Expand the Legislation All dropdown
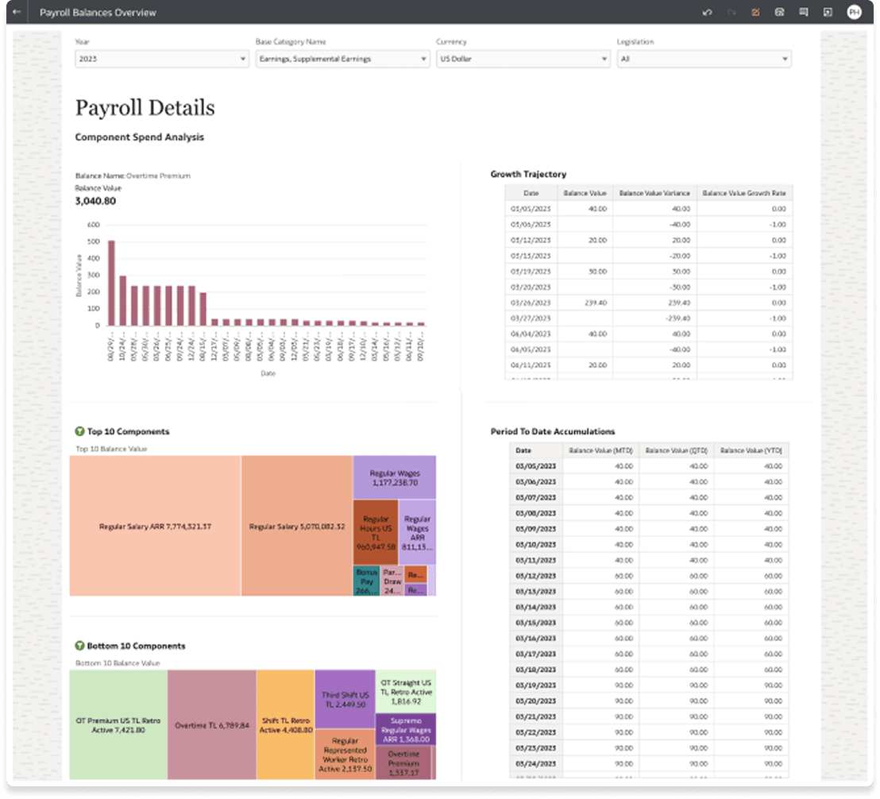This screenshot has height=799, width=880. coord(704,59)
